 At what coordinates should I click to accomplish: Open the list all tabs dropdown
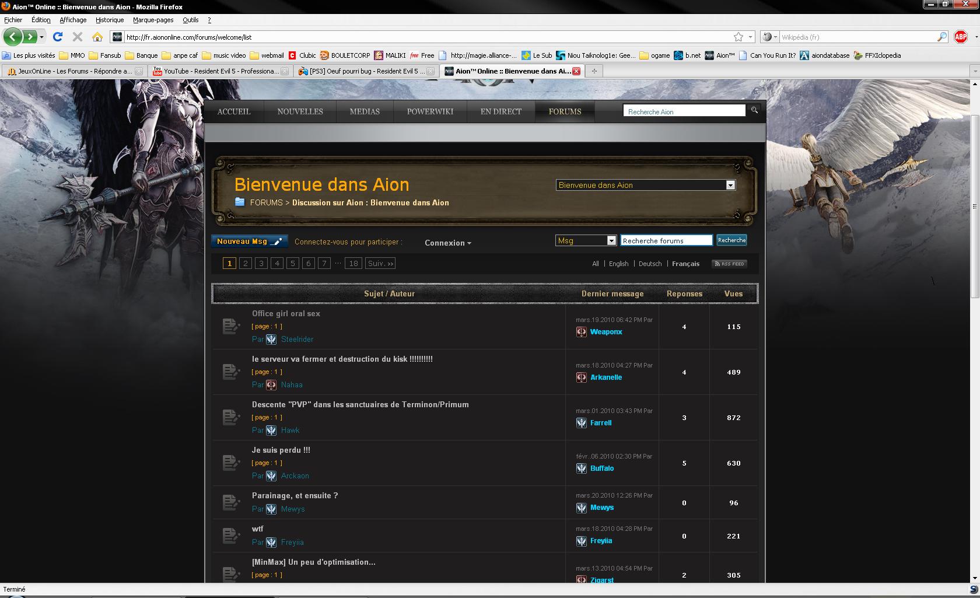pyautogui.click(x=975, y=71)
